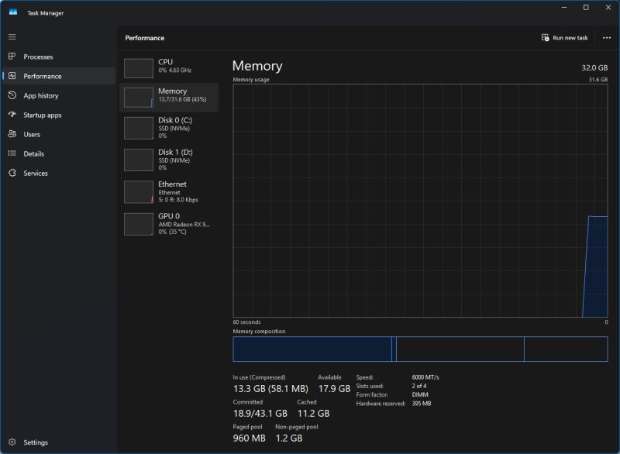The image size is (620, 454).
Task: Click the Startup apps gauge icon
Action: coord(12,115)
